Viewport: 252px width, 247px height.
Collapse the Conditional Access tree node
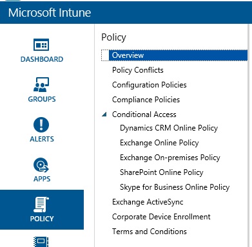tap(104, 114)
